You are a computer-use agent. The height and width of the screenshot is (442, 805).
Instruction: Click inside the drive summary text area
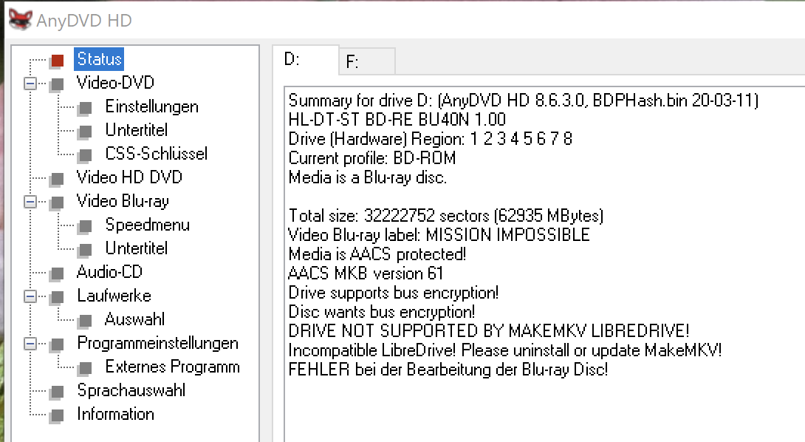point(544,264)
